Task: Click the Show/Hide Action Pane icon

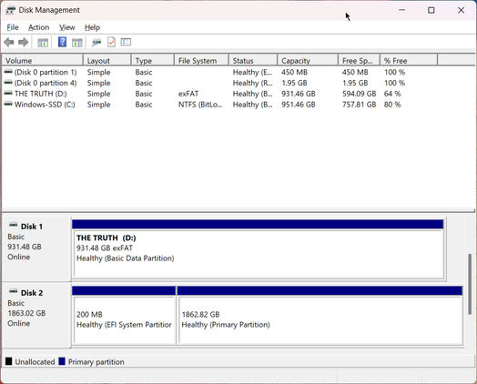Action: point(77,43)
